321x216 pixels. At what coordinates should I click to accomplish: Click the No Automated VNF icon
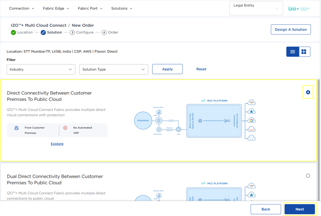click(65, 128)
